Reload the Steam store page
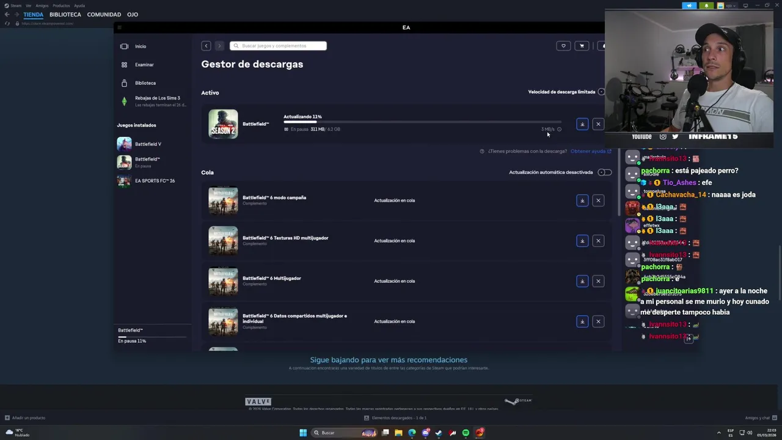Image resolution: width=782 pixels, height=440 pixels. point(7,23)
